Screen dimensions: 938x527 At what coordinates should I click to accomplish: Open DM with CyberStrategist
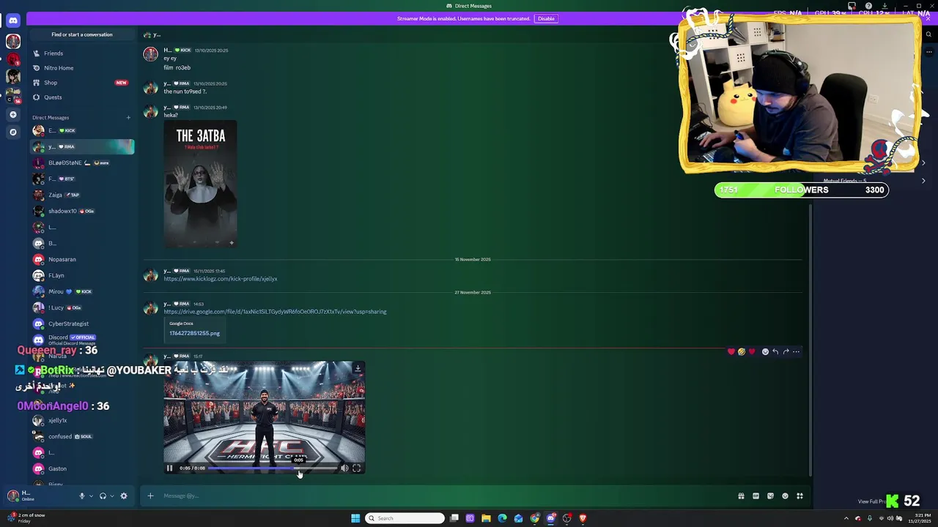[x=82, y=324]
